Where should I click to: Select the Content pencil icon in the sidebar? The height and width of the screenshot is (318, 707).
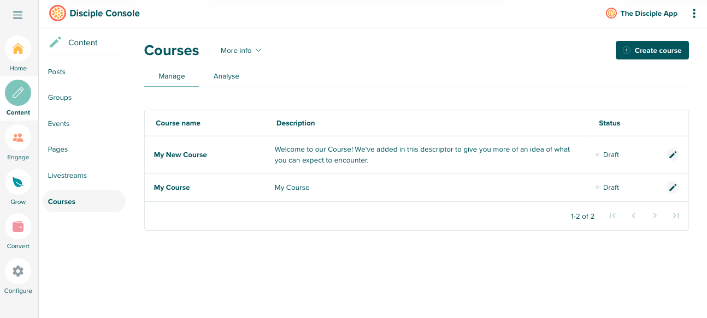pos(18,93)
